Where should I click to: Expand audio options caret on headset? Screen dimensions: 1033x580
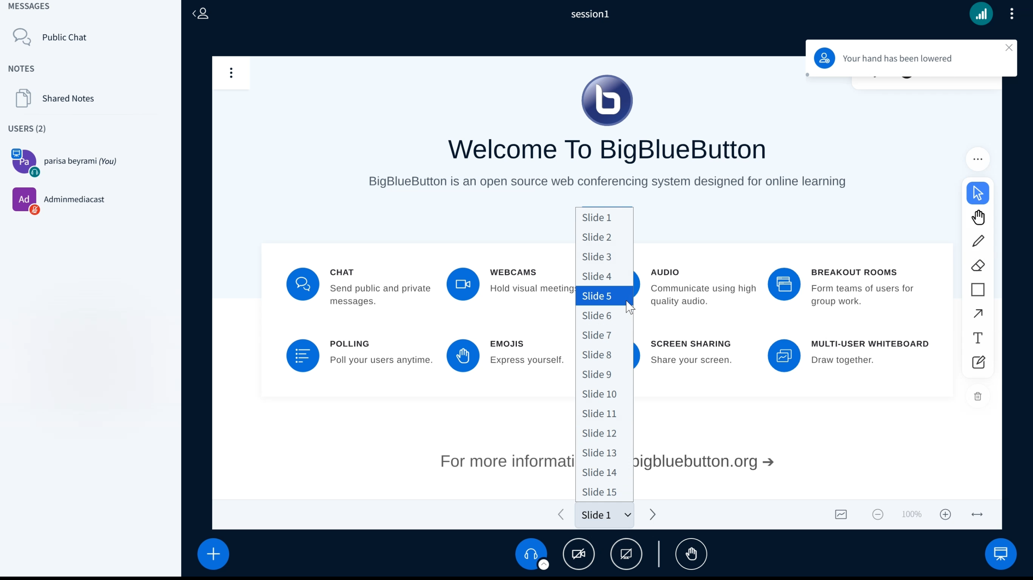[x=544, y=565]
